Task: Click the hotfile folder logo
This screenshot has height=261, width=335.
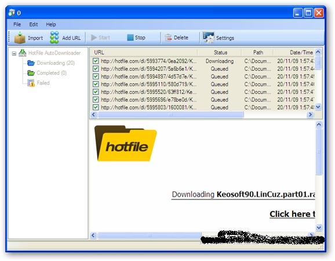Action: pos(126,143)
